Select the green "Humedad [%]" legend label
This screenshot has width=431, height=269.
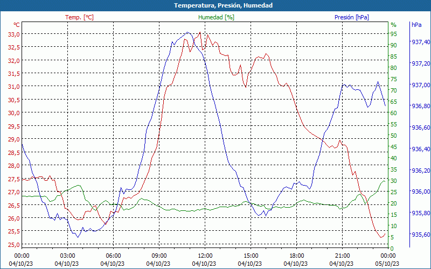[216, 17]
